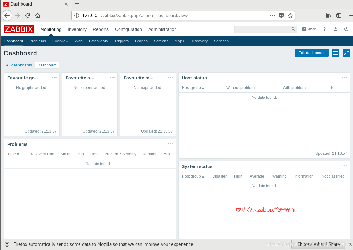Click Choose What I Share button

(318, 244)
